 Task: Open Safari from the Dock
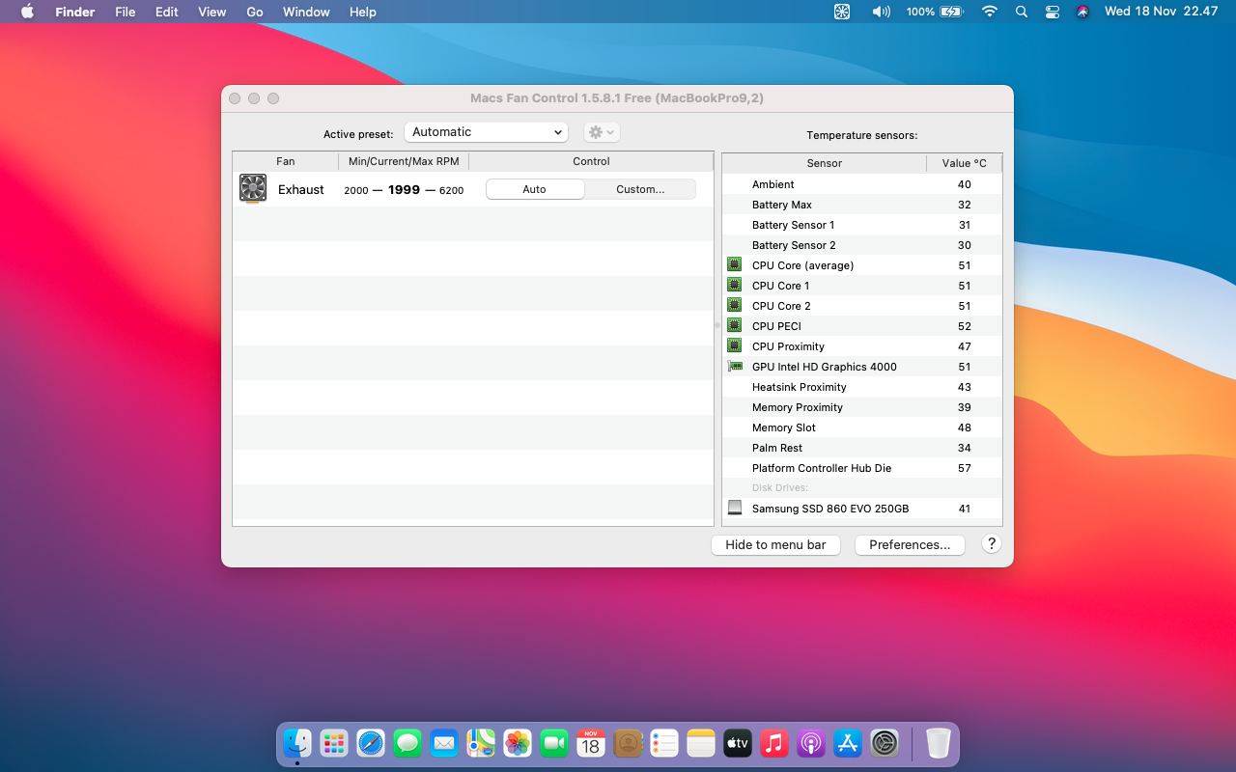[371, 743]
